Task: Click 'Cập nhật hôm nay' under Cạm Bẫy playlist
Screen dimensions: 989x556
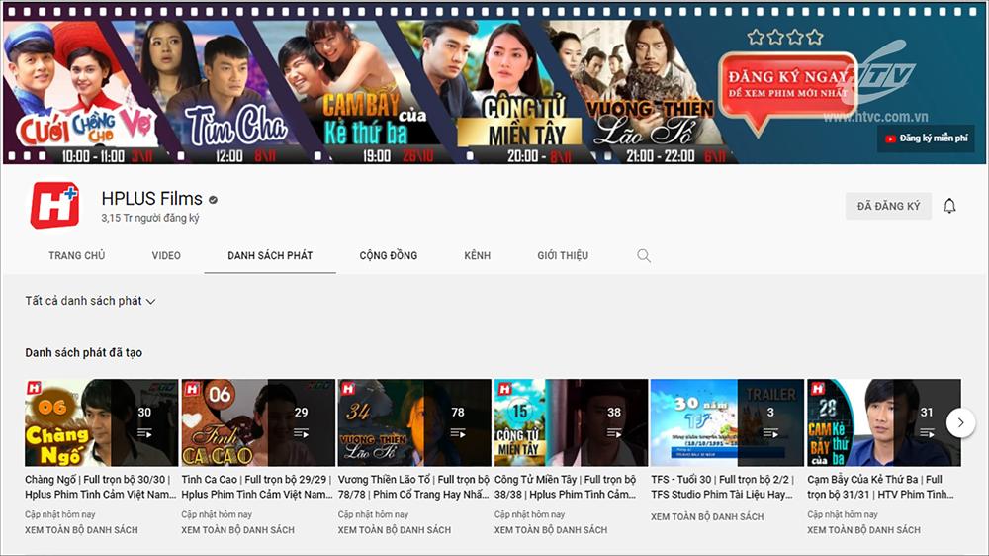Action: coord(842,514)
